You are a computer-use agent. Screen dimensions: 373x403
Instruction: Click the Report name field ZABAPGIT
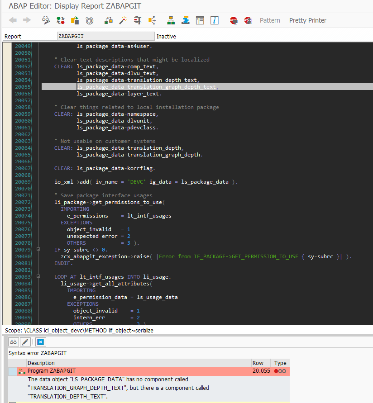(106, 36)
